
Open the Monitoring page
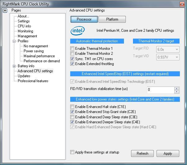click(25, 31)
